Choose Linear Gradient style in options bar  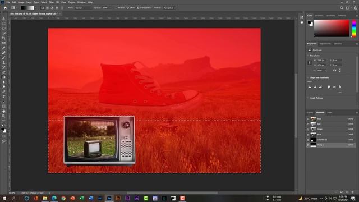click(x=43, y=8)
